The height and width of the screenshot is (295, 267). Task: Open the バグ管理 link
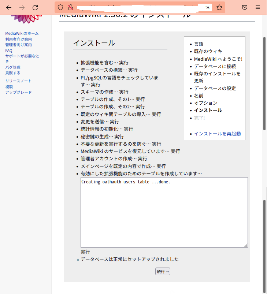click(x=13, y=67)
